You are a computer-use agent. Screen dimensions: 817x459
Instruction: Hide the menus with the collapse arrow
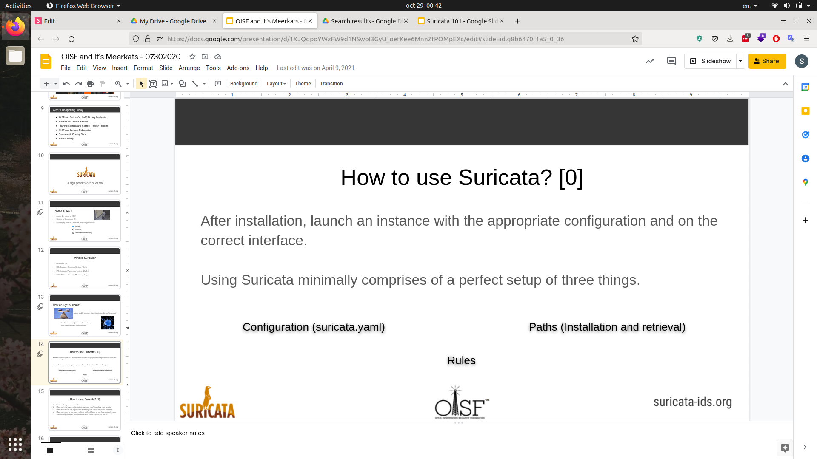(786, 84)
